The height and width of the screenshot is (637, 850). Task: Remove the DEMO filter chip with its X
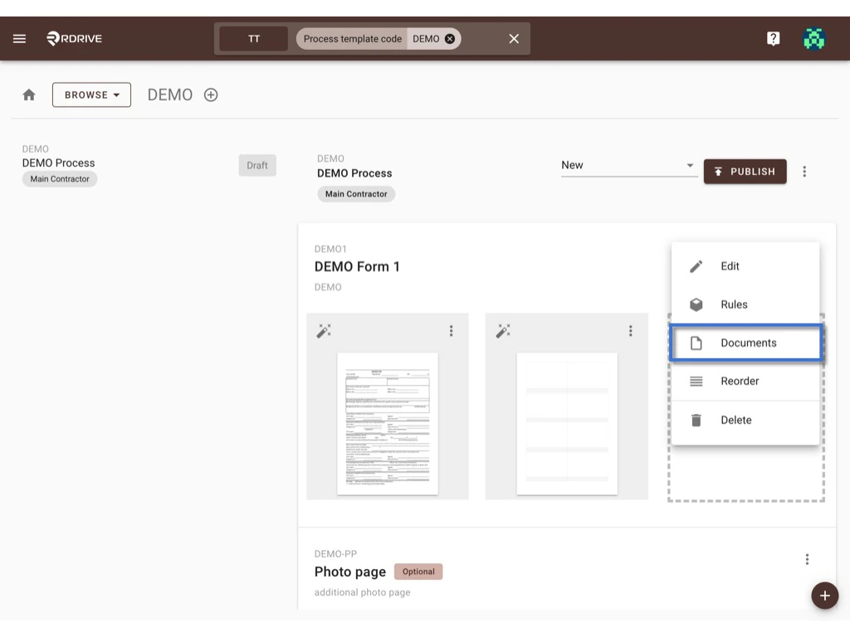449,38
